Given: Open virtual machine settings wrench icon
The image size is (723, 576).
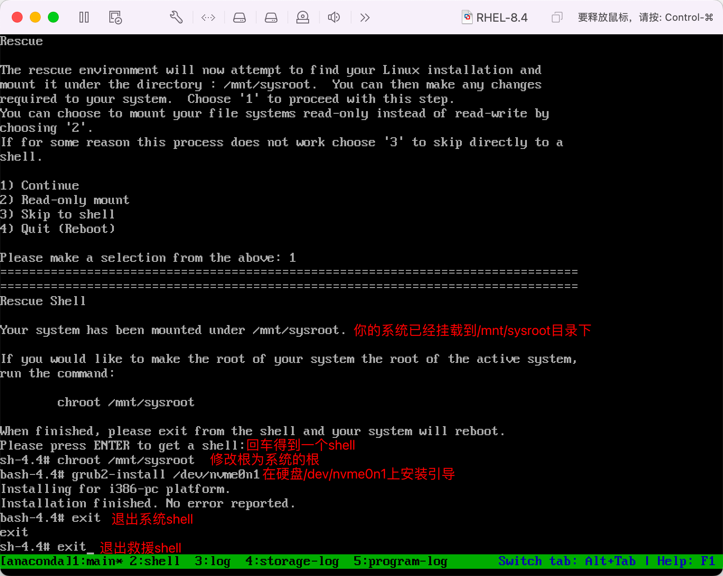Looking at the screenshot, I should [176, 18].
